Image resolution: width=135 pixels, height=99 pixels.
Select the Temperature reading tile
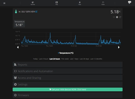click(19, 24)
